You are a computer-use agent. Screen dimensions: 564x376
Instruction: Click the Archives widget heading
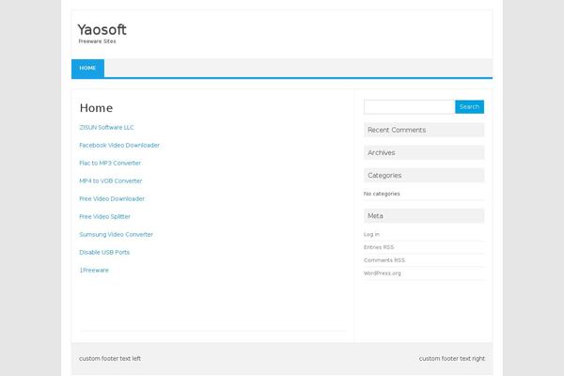(382, 152)
